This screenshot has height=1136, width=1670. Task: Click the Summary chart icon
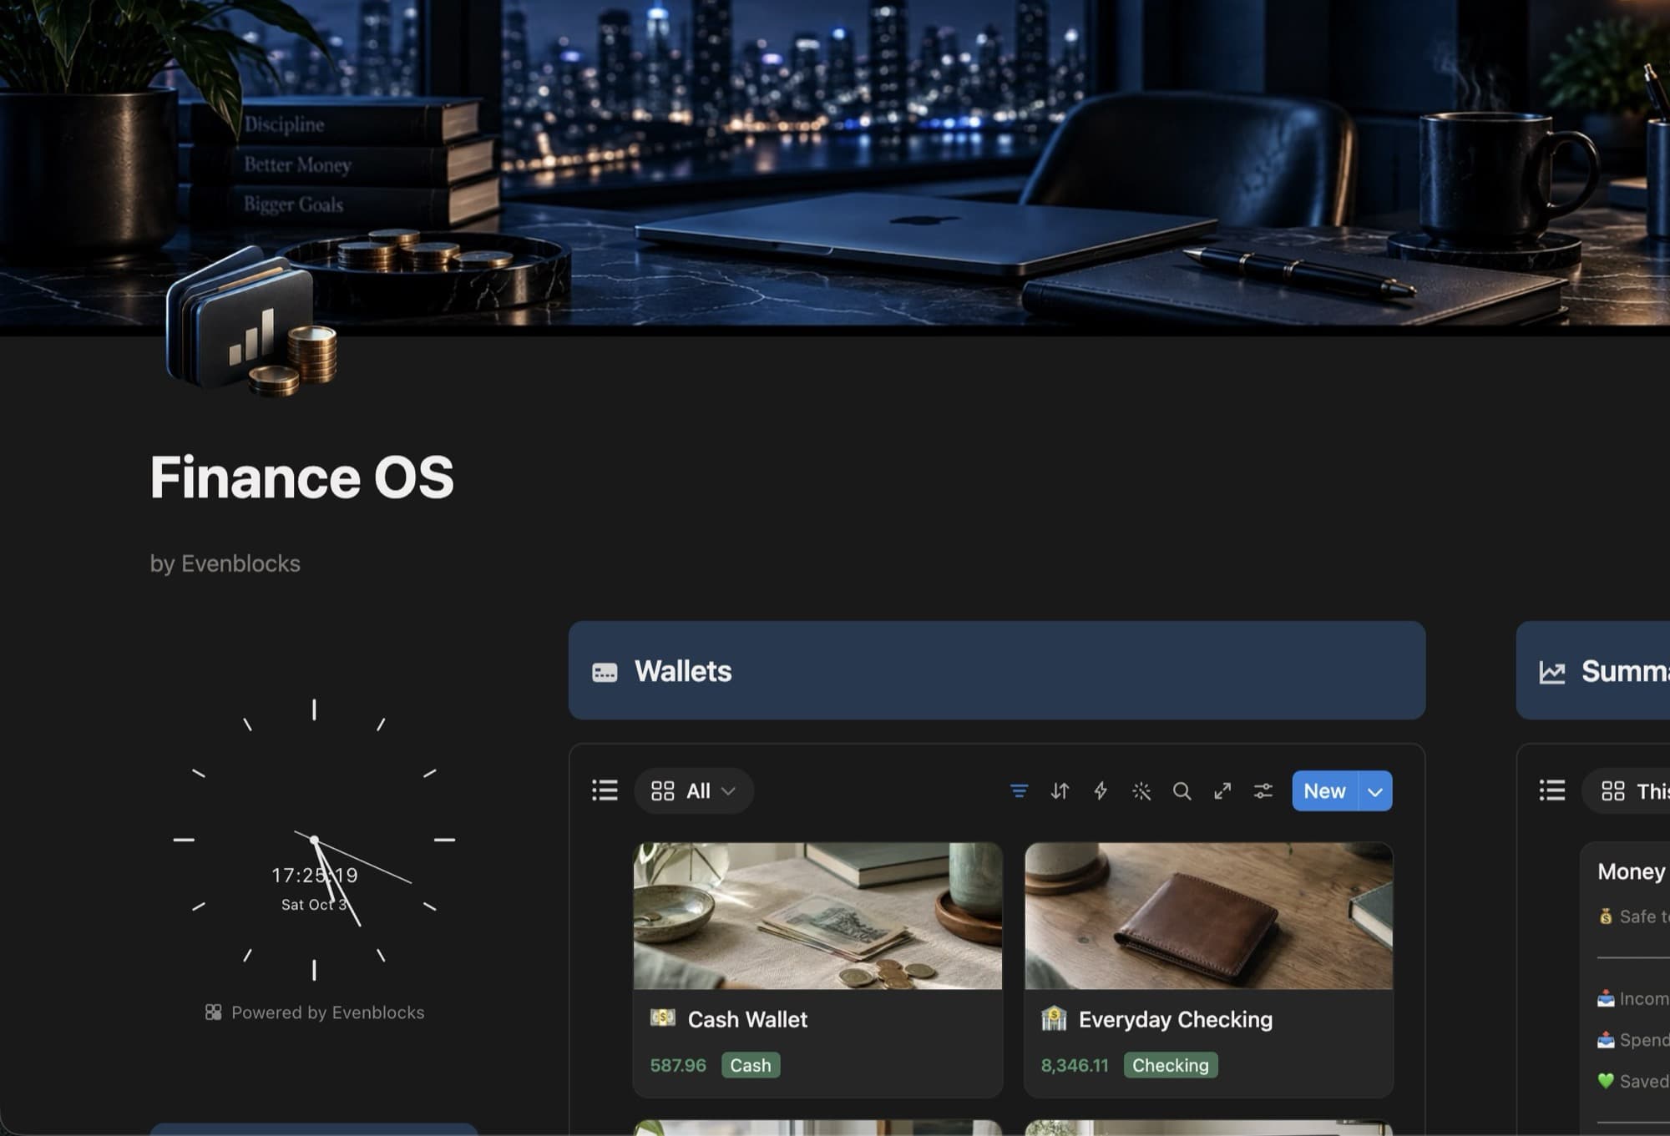tap(1552, 672)
